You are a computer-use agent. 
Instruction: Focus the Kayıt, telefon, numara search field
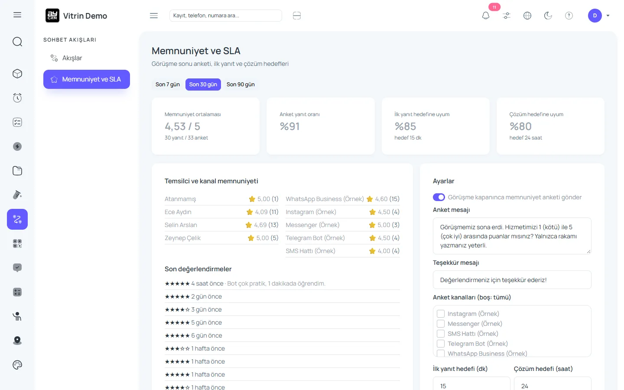(226, 16)
